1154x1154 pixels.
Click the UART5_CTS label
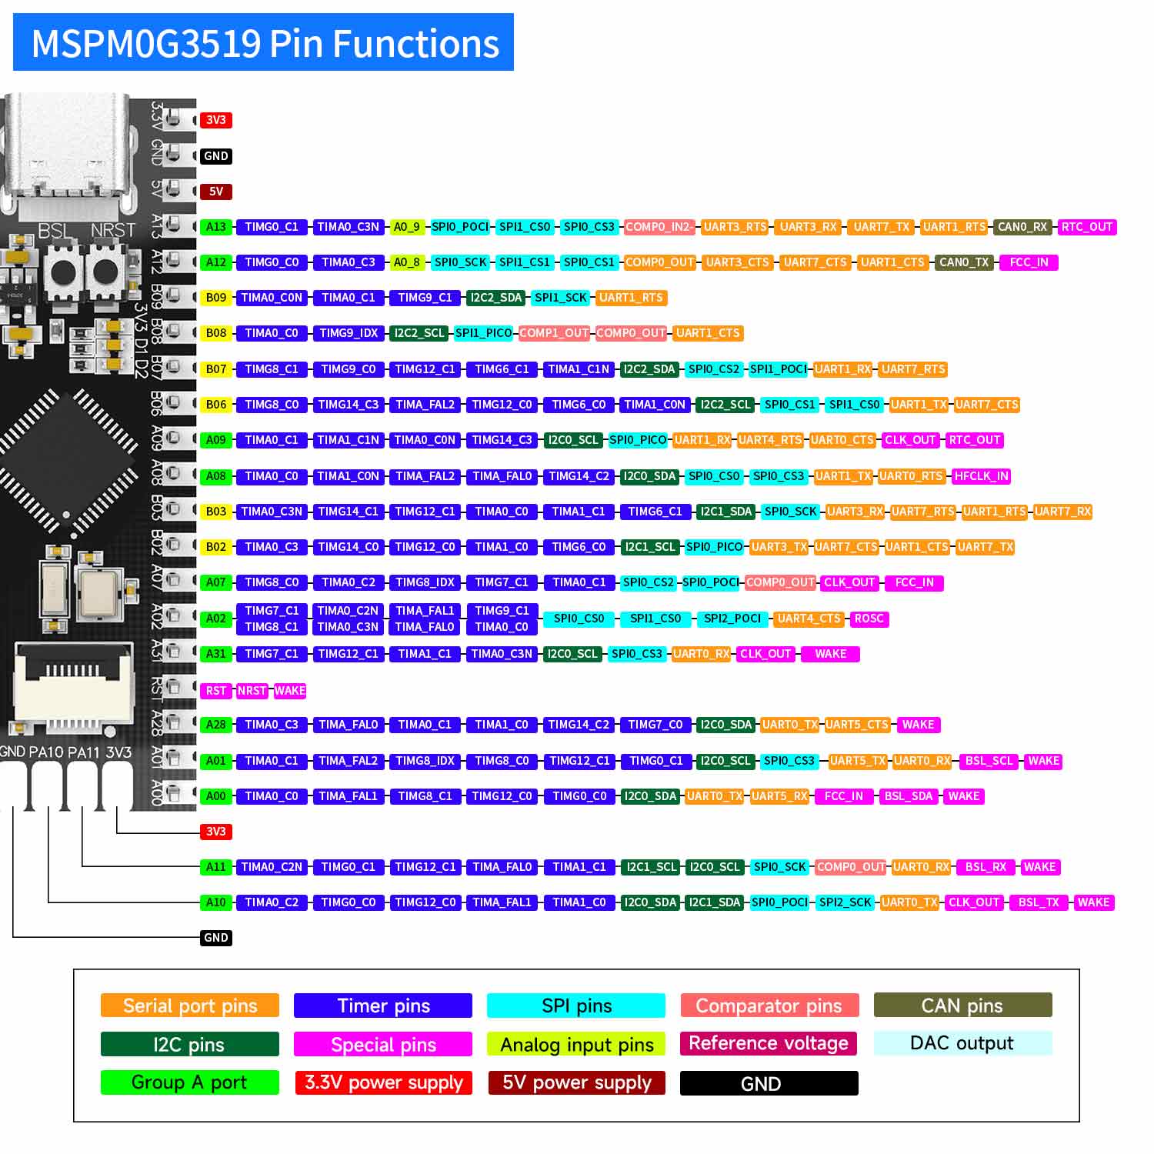(856, 725)
